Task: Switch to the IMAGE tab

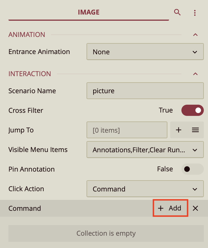Action: [88, 12]
